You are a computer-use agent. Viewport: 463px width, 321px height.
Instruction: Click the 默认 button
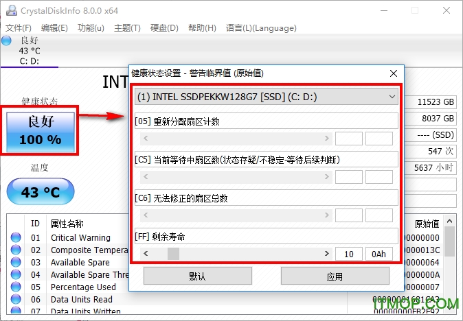(x=198, y=276)
